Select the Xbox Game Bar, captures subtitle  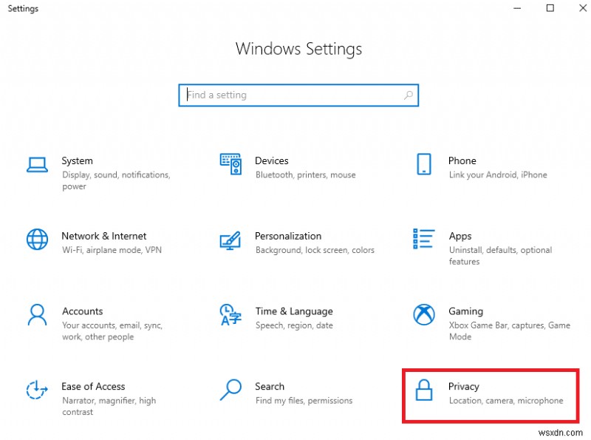510,325
